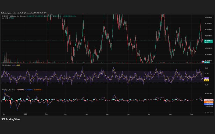The image size is (215, 134).
Task: Click the 80.00 level on RSI axis
Action: tap(207, 68)
